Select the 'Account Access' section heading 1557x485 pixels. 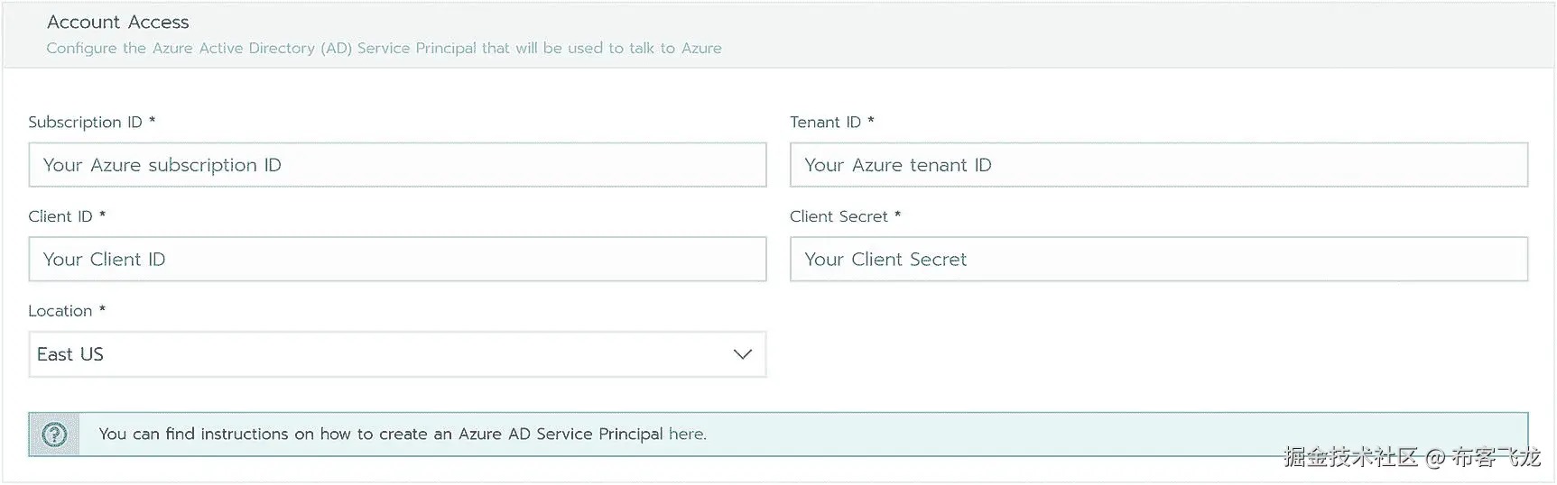click(x=118, y=22)
